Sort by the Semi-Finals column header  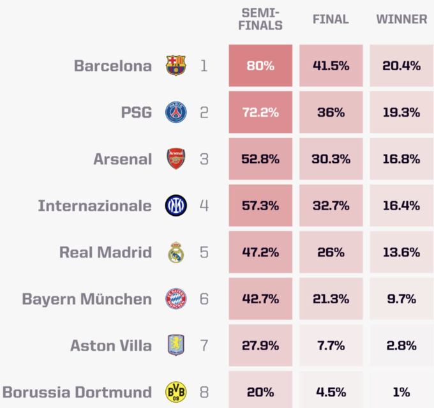point(261,19)
